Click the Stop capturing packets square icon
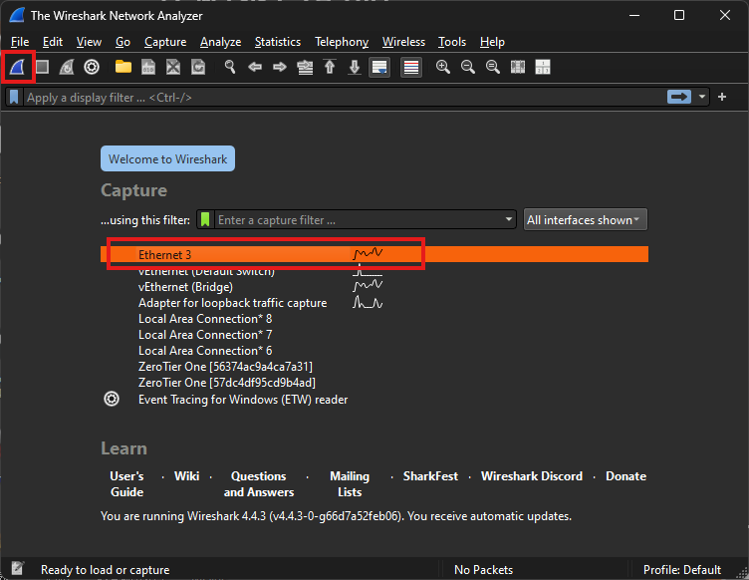 click(x=42, y=67)
